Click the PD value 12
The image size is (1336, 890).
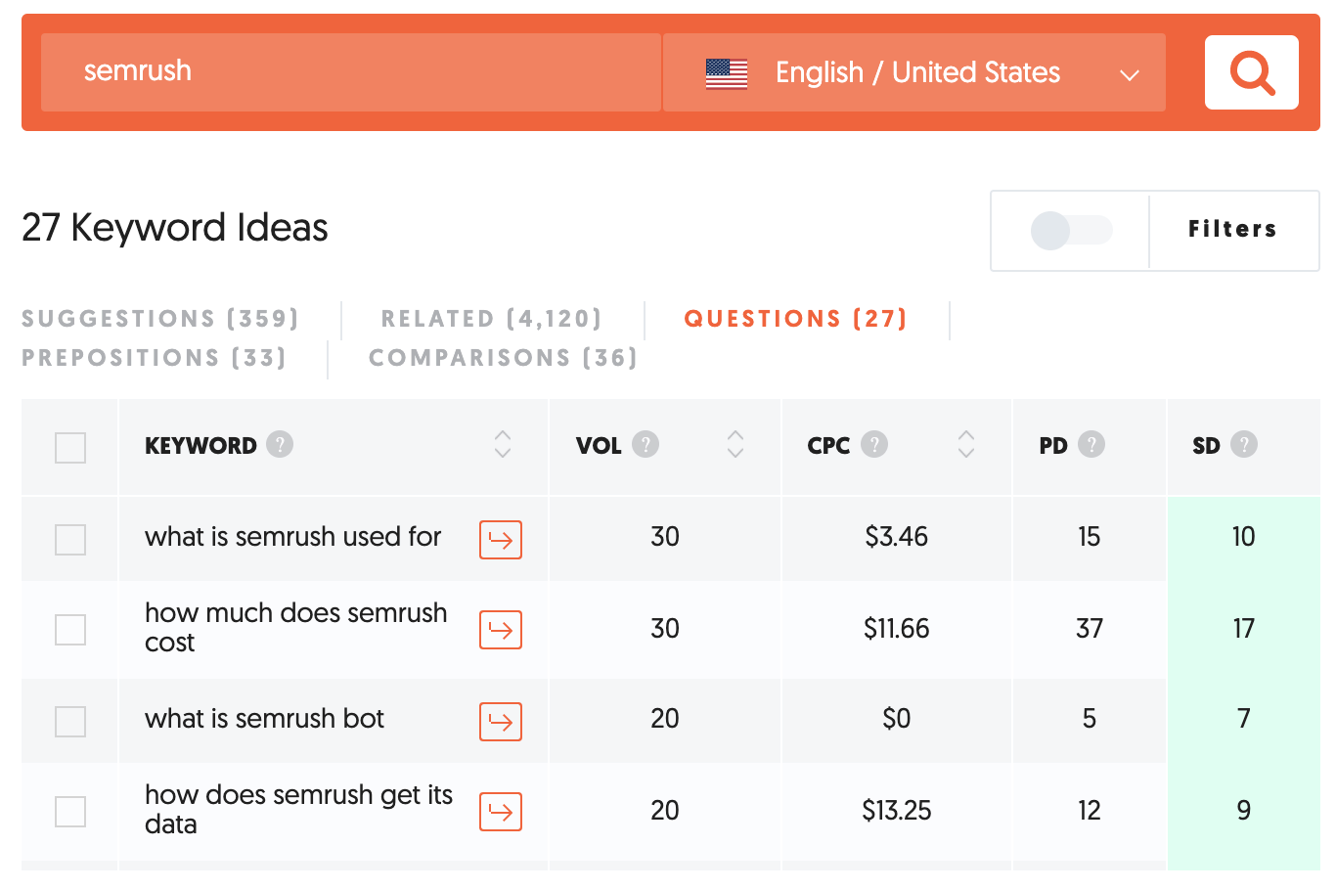tap(1090, 811)
